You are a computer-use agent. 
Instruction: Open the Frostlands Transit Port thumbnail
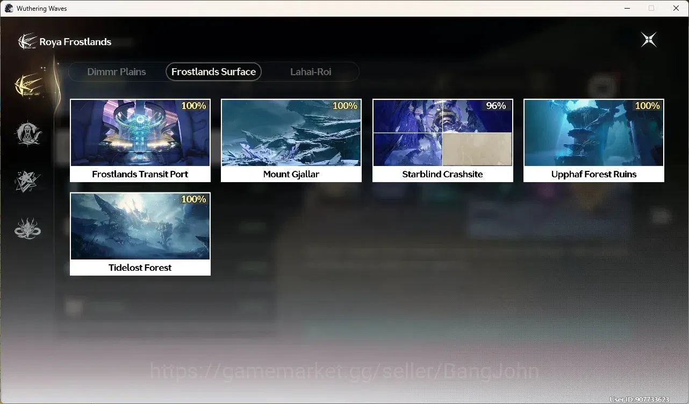[x=140, y=133]
